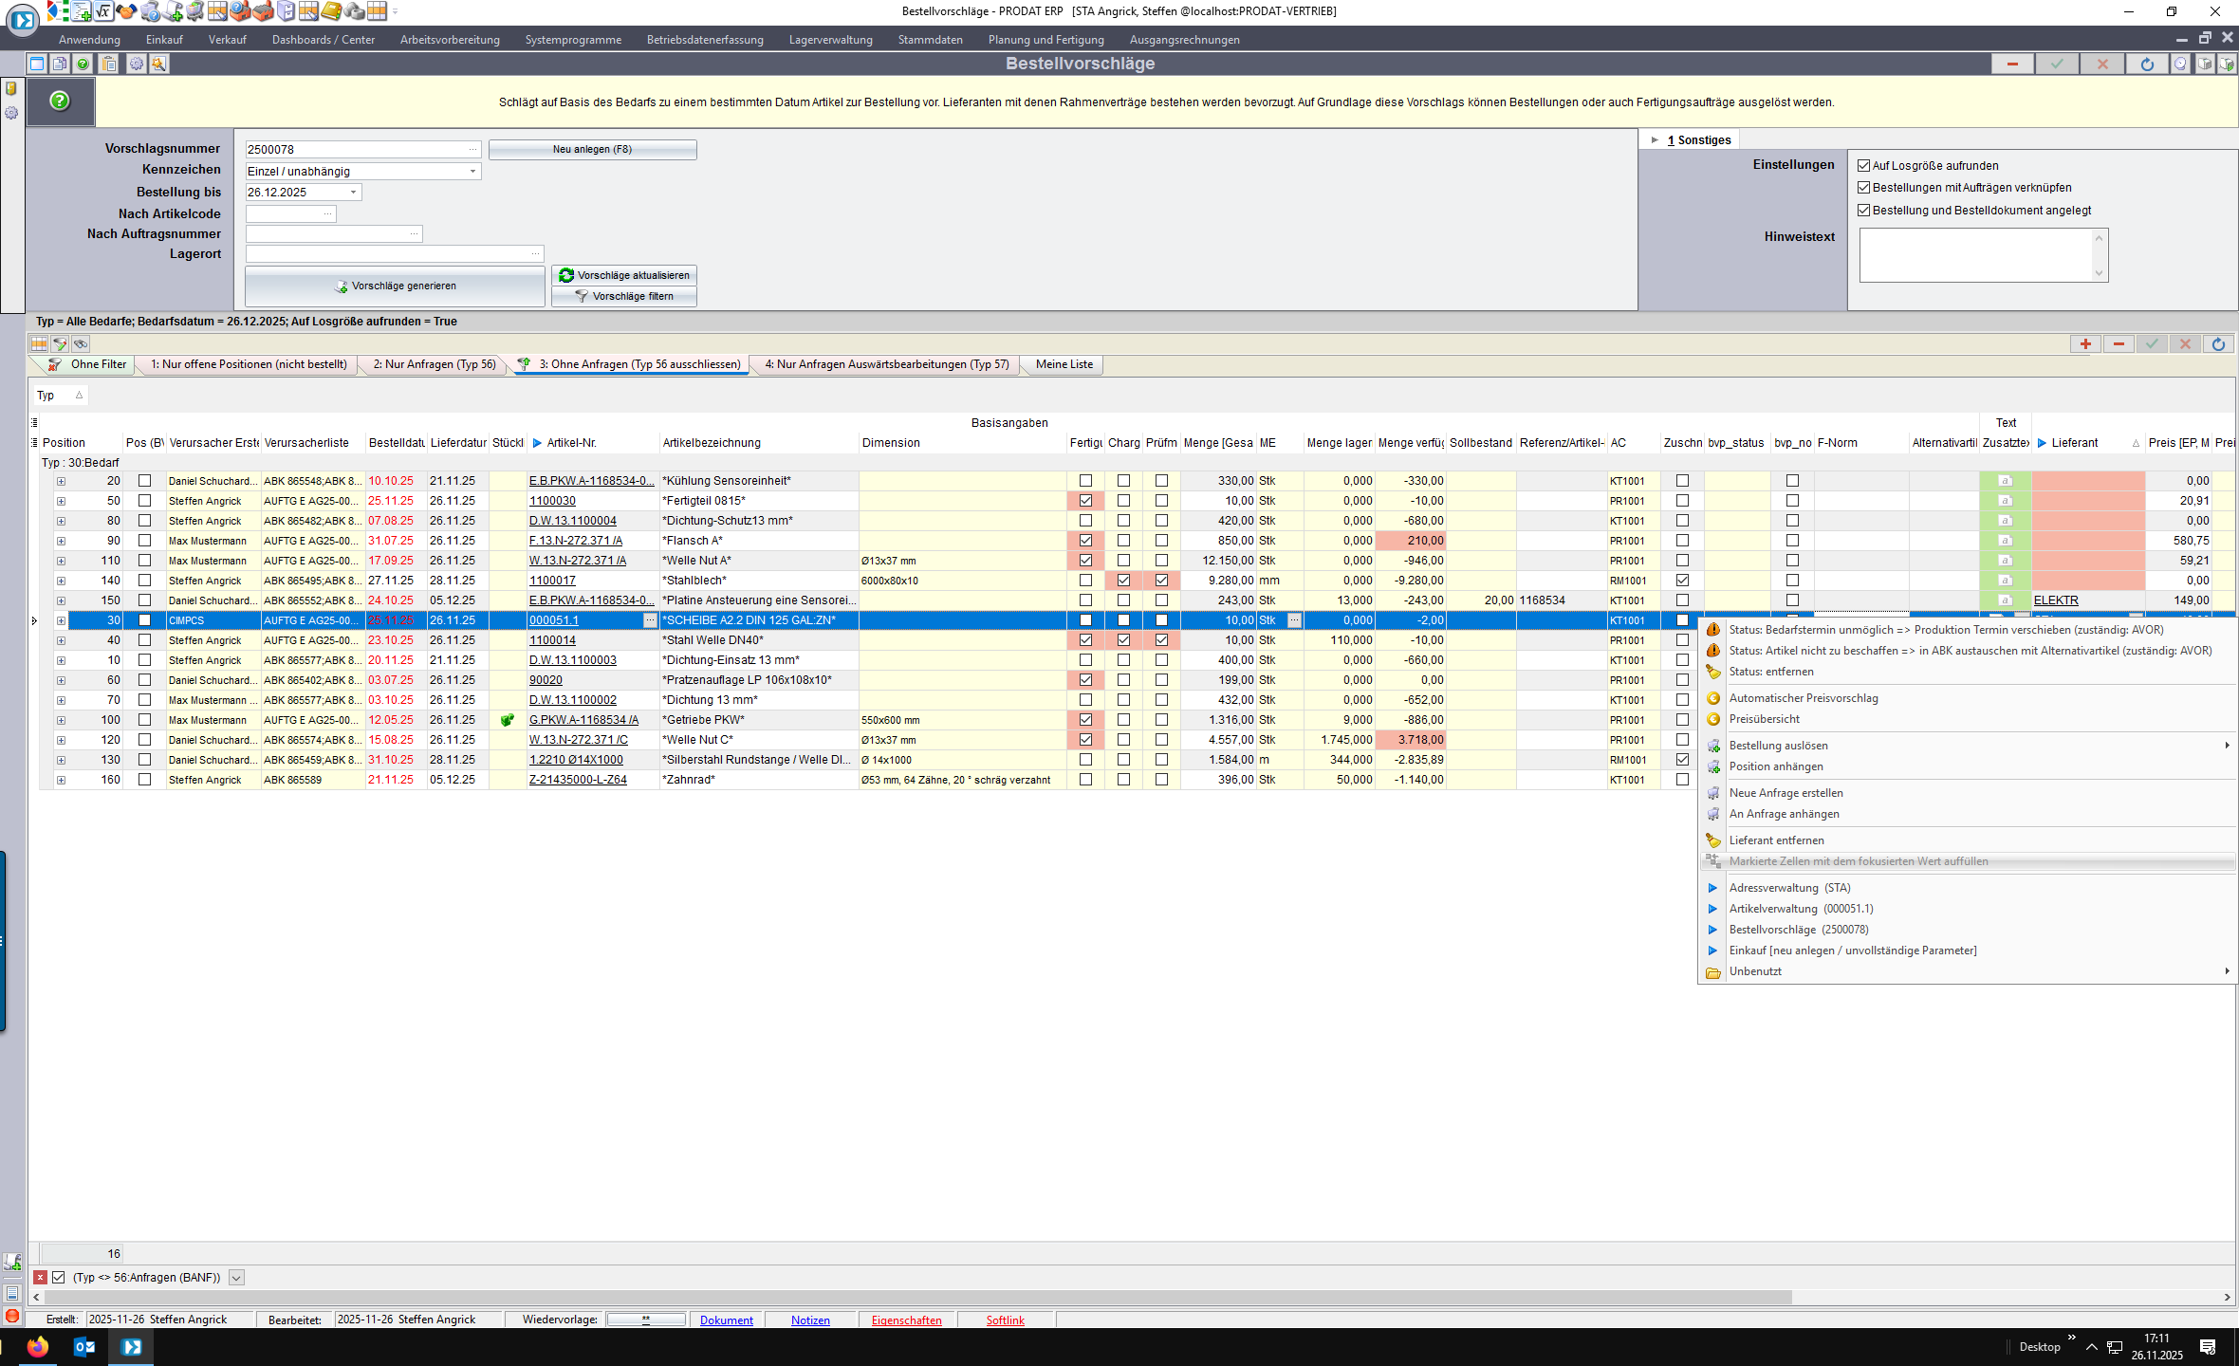This screenshot has height=1366, width=2239.
Task: Open the square-root formula tool icon
Action: [102, 11]
